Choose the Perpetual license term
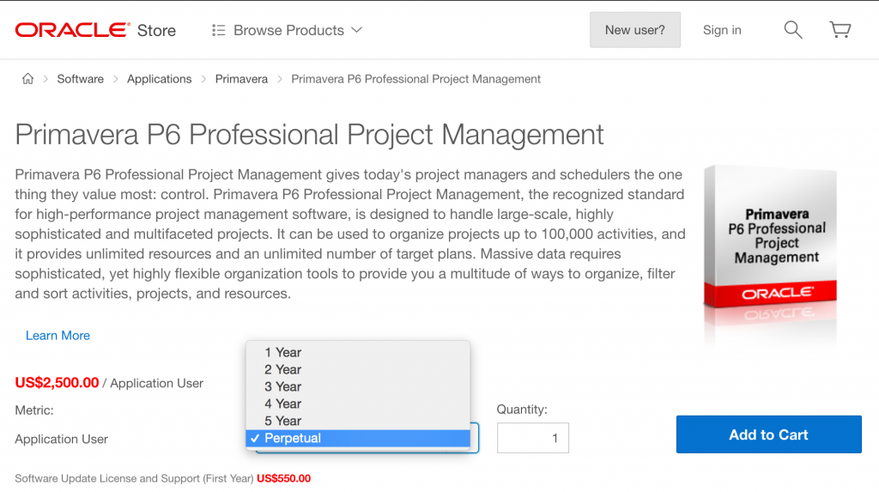This screenshot has width=879, height=492. pyautogui.click(x=358, y=438)
